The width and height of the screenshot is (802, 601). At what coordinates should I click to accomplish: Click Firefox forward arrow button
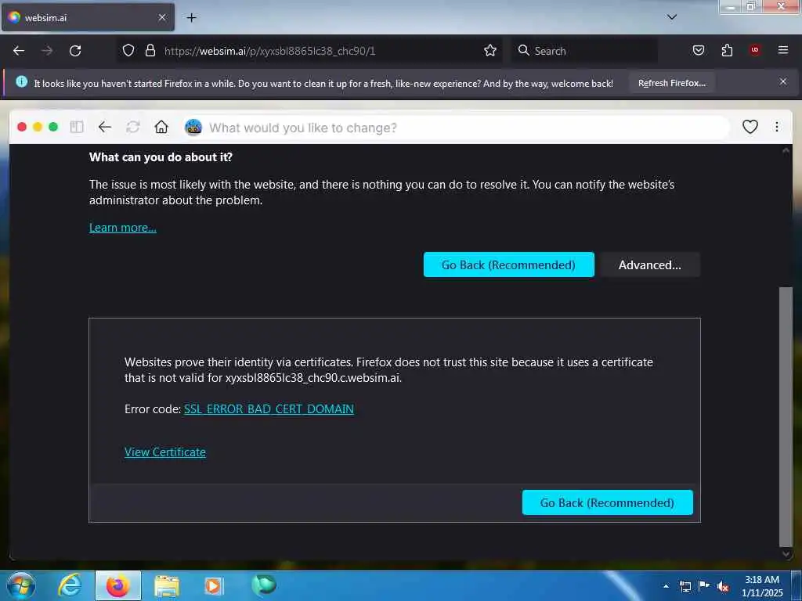coord(47,51)
